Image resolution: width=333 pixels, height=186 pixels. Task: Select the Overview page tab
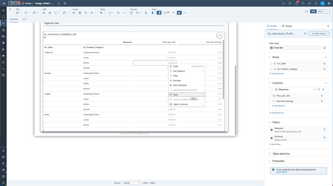14,19
